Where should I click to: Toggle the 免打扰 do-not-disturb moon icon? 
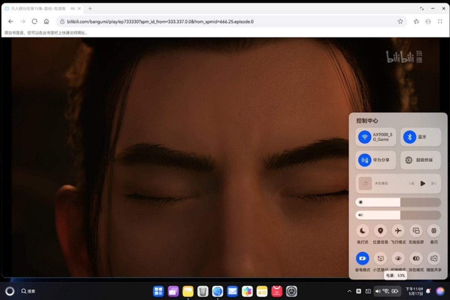362,231
